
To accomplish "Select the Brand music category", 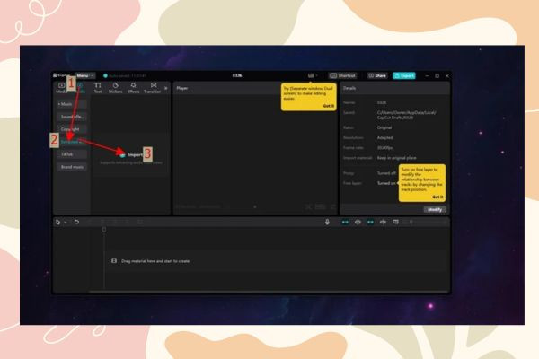I will [x=72, y=167].
